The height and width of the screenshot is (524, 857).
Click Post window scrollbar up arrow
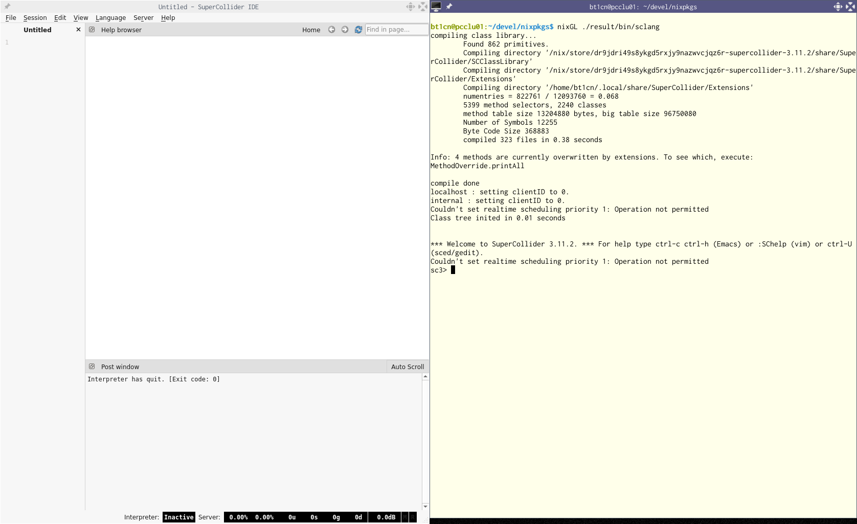[x=425, y=377]
